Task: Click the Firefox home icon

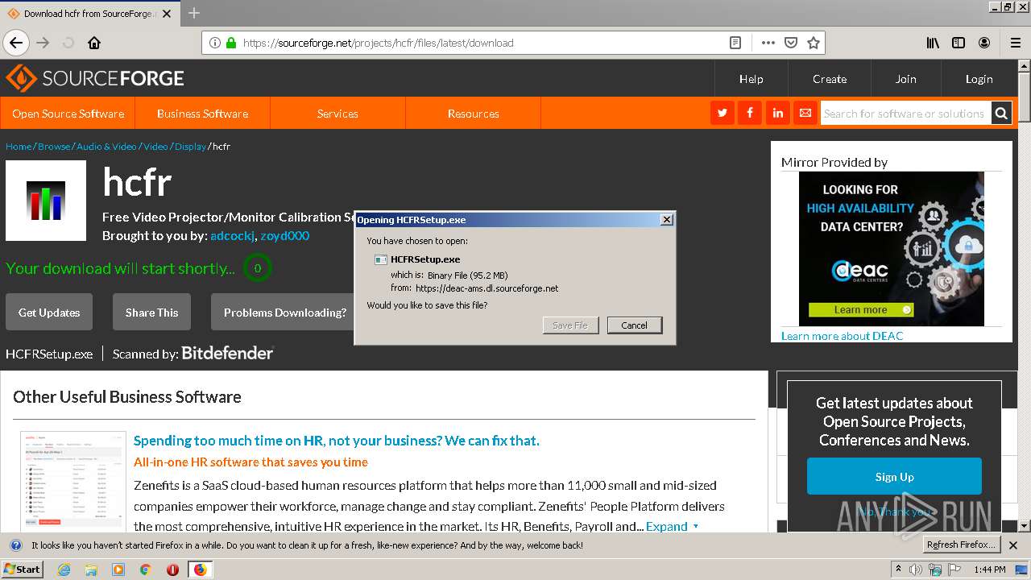Action: point(94,43)
